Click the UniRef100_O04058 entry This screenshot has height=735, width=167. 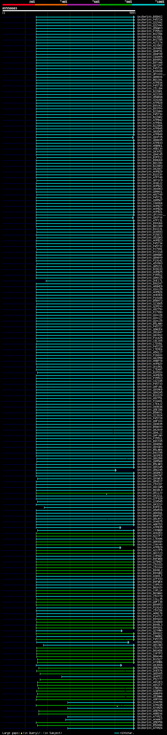click(x=150, y=702)
